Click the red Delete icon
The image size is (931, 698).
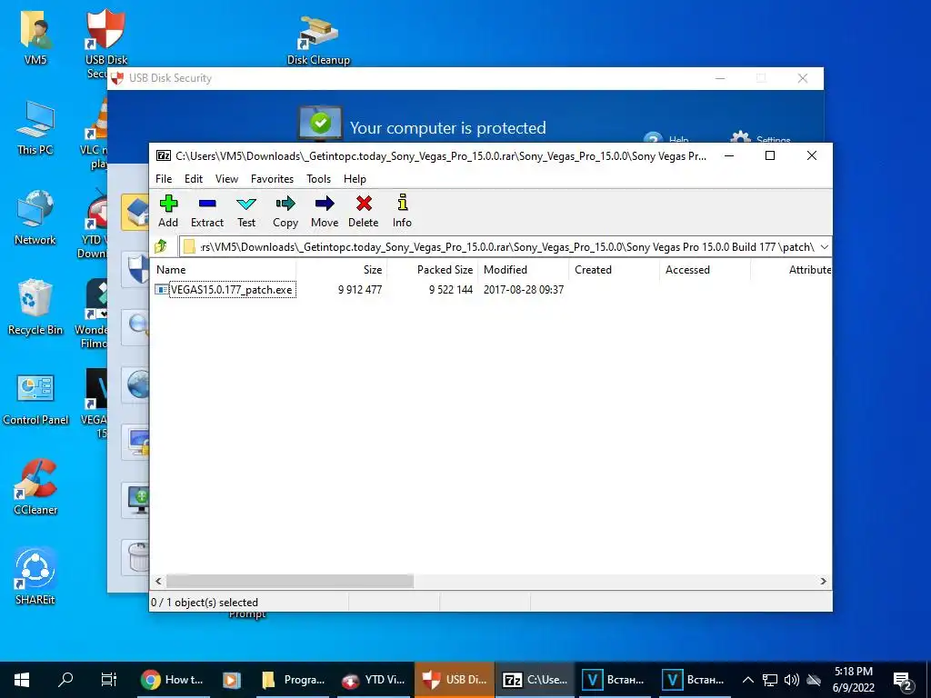pos(364,211)
